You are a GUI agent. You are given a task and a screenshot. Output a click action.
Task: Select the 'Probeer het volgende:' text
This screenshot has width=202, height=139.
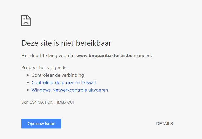coord(45,67)
